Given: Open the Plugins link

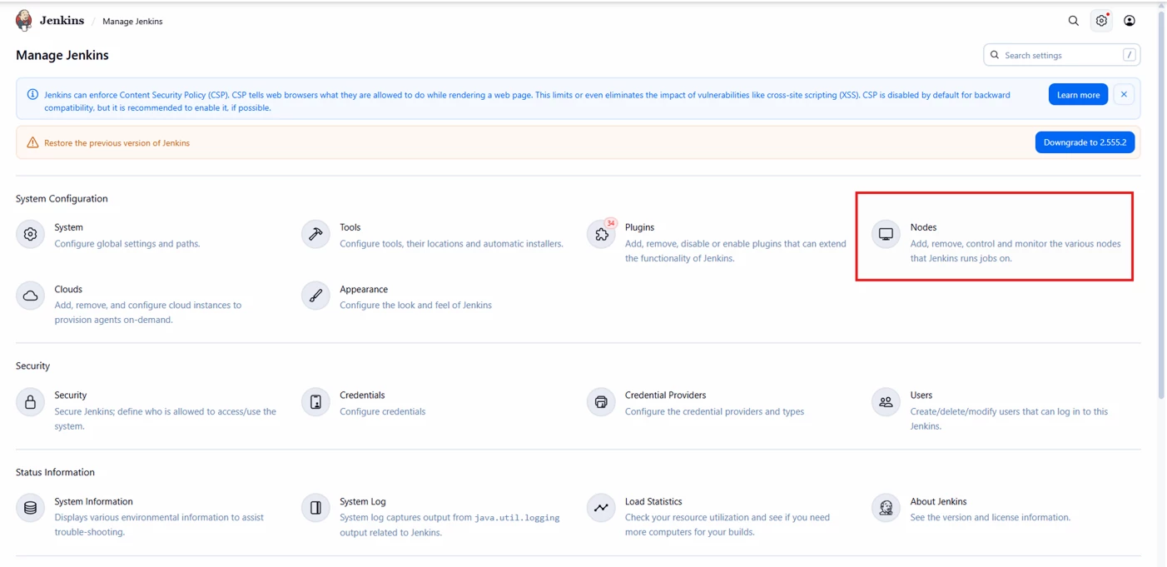Looking at the screenshot, I should coord(640,227).
